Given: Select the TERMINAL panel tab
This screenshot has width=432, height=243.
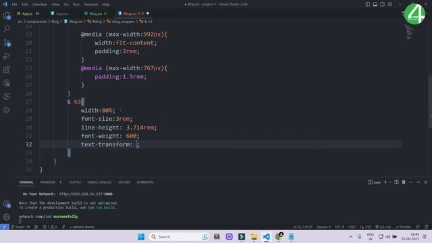Looking at the screenshot, I should 26,182.
